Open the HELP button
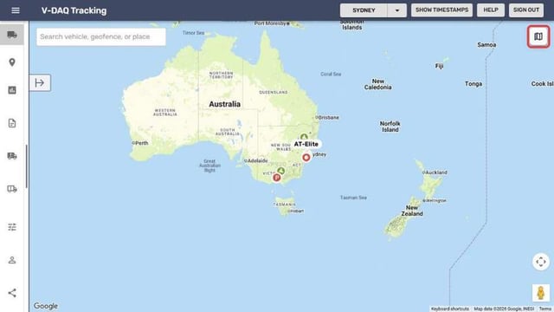 [491, 10]
